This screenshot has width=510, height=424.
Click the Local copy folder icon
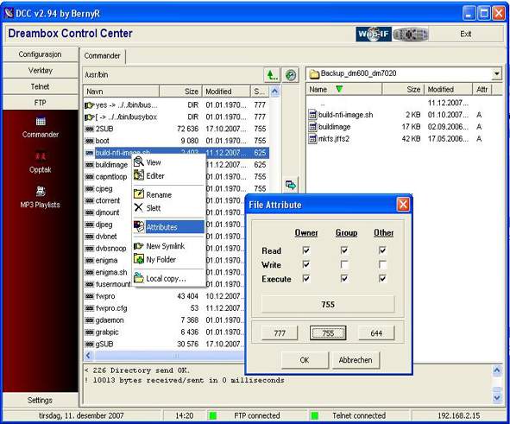tap(139, 277)
